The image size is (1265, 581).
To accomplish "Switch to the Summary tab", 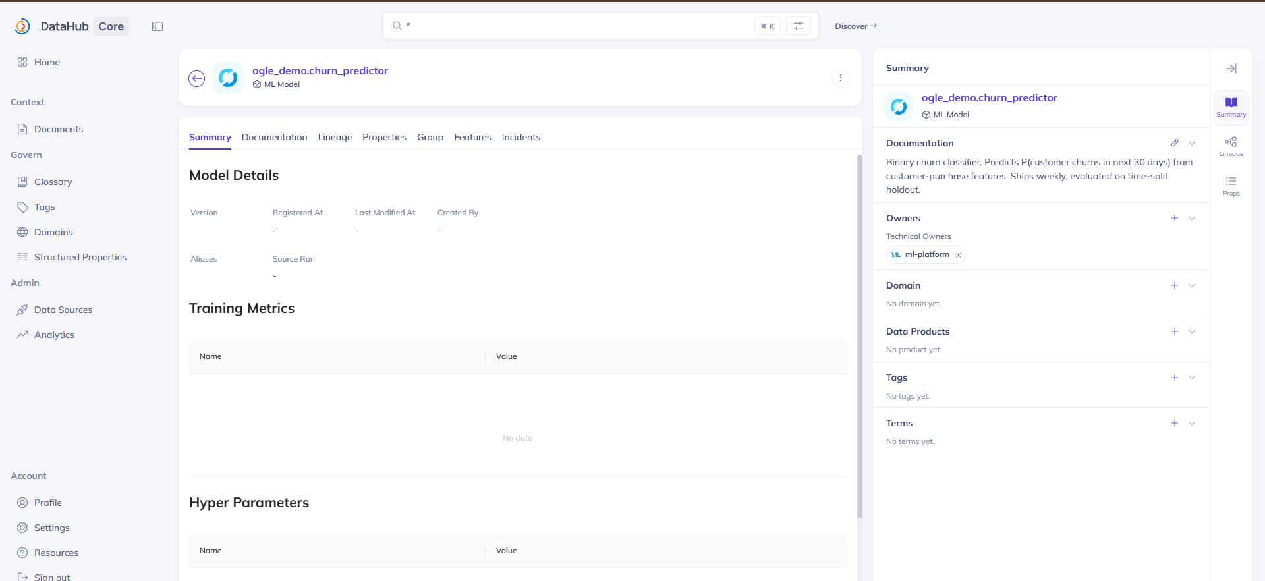I will (210, 137).
